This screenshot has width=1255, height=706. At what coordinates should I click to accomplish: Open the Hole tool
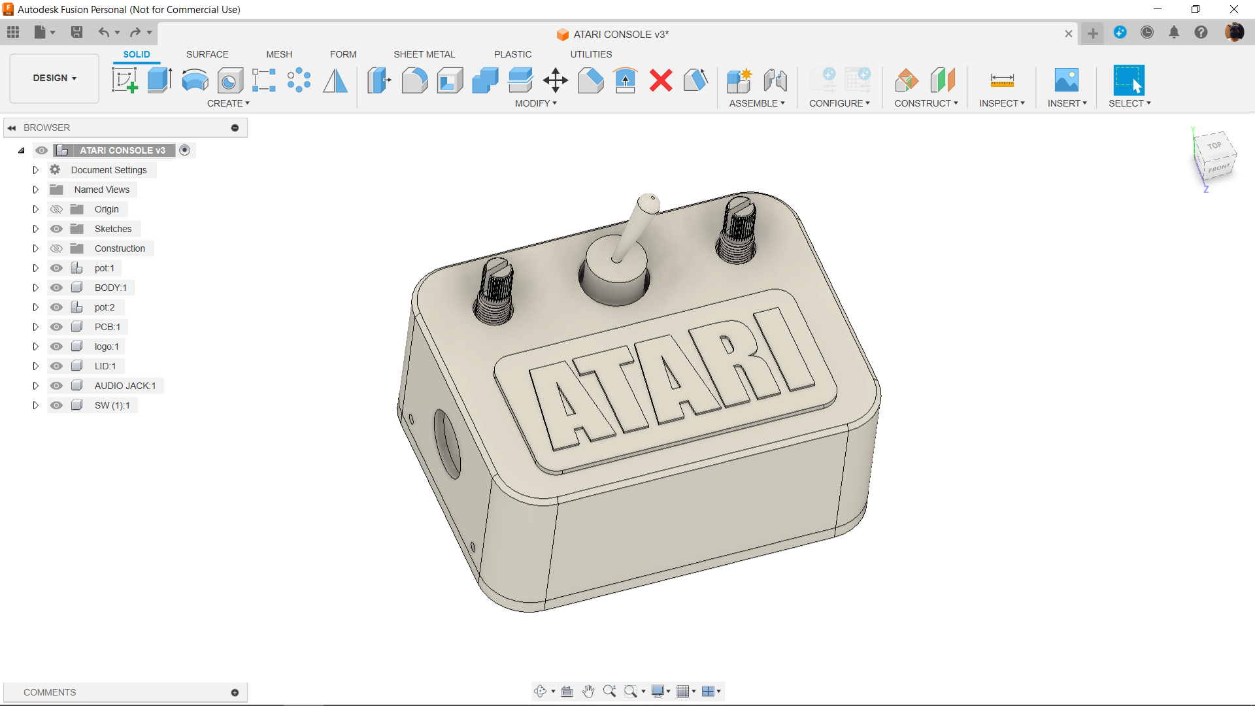pos(230,80)
